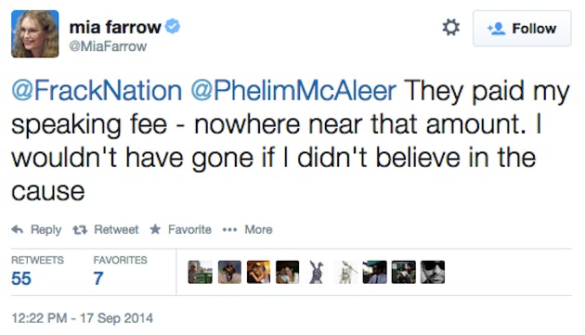The height and width of the screenshot is (335, 585).
Task: Open the @FrackNation mention
Action: click(x=97, y=91)
